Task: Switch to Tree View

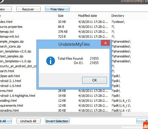Action: point(57,9)
